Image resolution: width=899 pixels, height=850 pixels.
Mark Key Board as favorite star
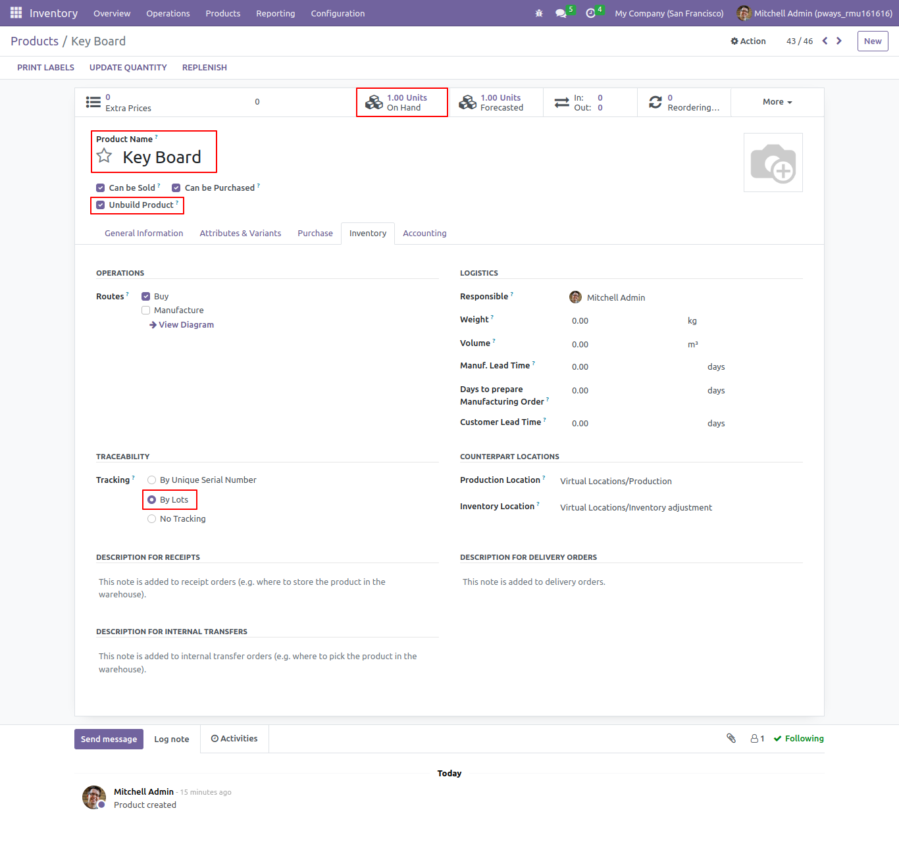pyautogui.click(x=104, y=156)
